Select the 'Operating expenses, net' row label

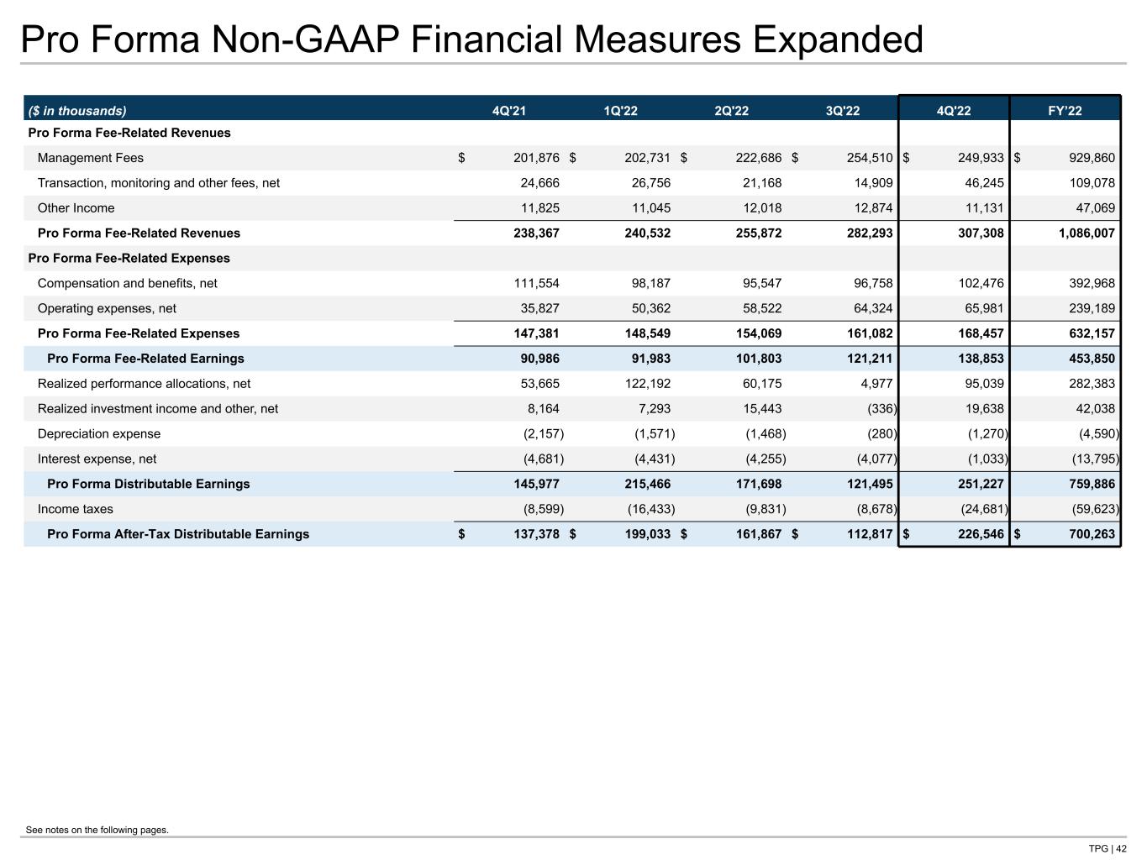pos(108,308)
